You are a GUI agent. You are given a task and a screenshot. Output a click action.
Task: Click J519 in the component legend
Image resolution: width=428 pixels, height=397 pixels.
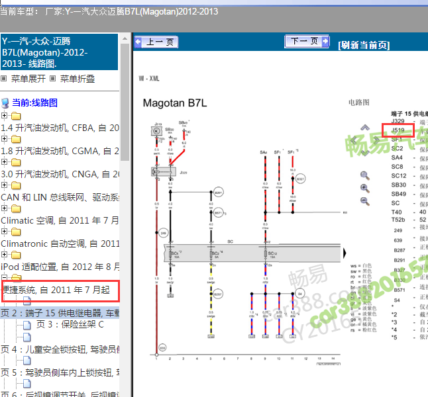pyautogui.click(x=398, y=130)
